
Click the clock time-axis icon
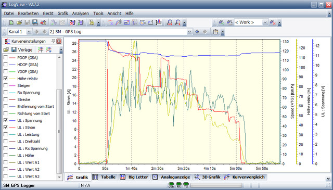143,22
